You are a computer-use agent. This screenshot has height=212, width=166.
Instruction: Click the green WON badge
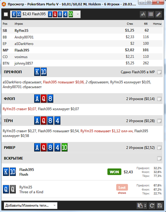[x=114, y=172]
